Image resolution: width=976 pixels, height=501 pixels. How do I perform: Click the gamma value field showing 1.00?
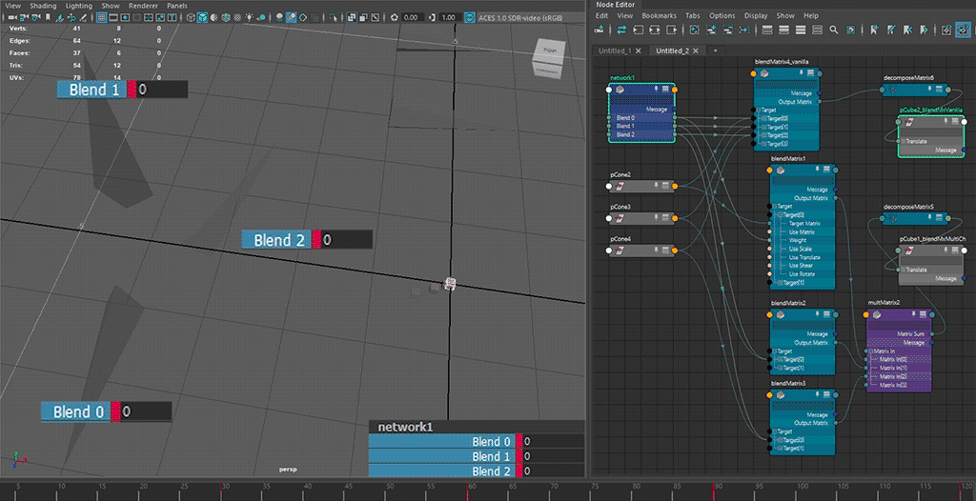coord(448,17)
